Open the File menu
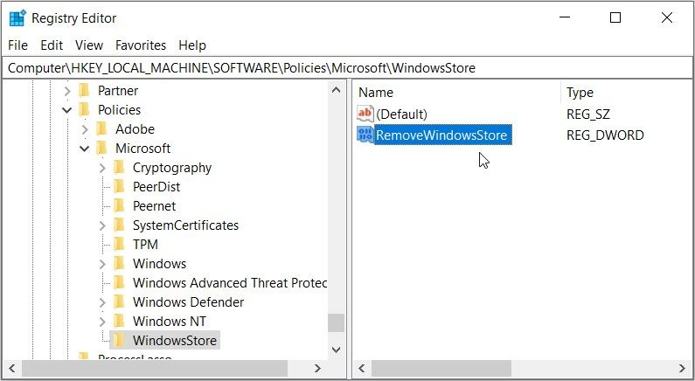The image size is (695, 381). pyautogui.click(x=17, y=45)
